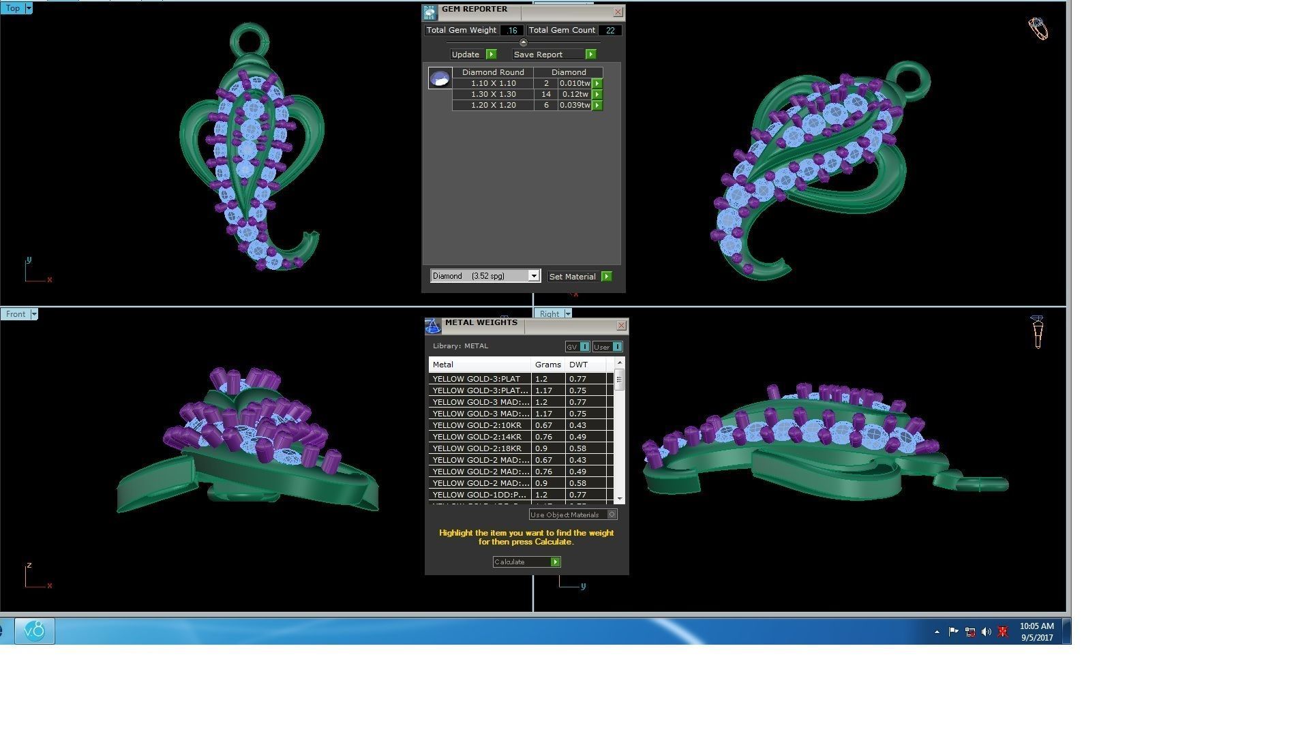The width and height of the screenshot is (1309, 736).
Task: Click green arrow beside 0.039tw row
Action: [597, 106]
